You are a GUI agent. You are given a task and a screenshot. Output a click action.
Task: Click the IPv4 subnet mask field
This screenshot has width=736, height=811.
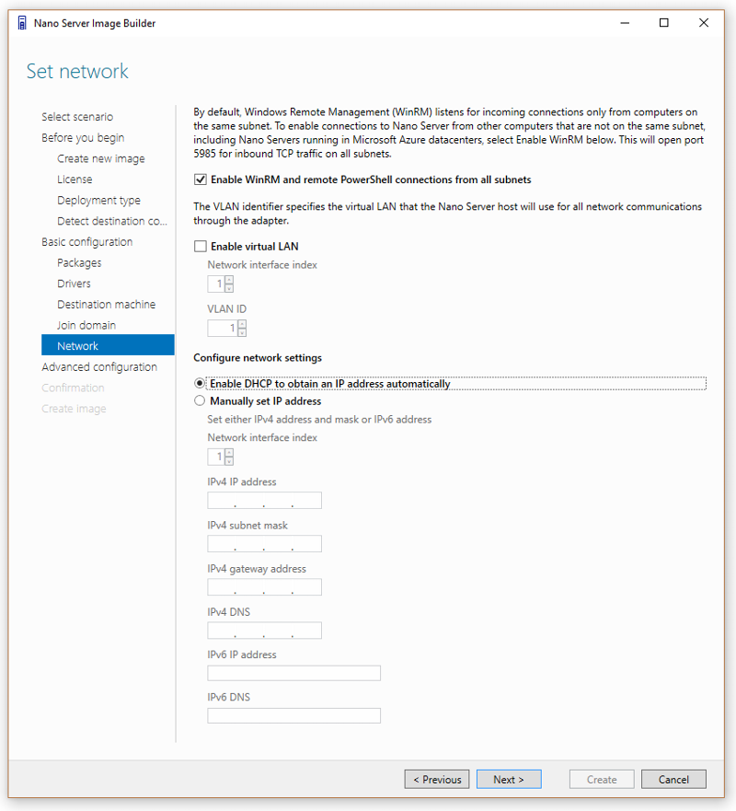265,544
